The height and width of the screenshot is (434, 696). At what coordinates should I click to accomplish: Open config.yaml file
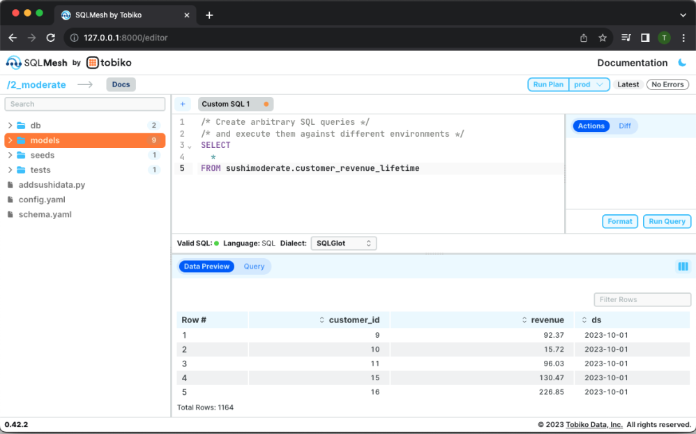pyautogui.click(x=42, y=200)
